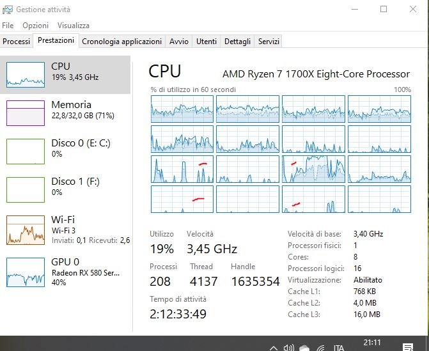Click the bottom-right logical processor graph

coord(379,199)
